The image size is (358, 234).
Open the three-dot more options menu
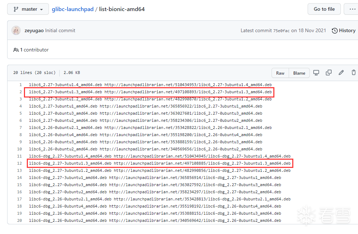click(x=352, y=9)
